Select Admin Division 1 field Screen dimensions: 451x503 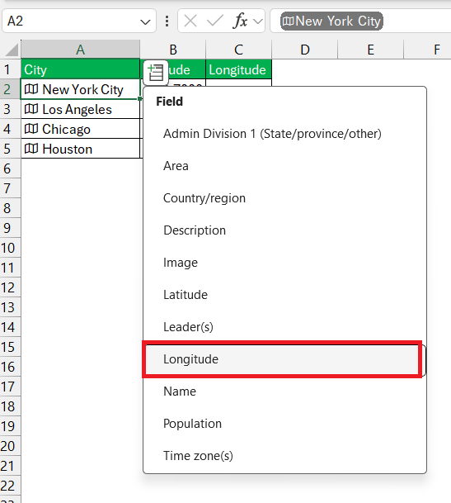tap(284, 134)
